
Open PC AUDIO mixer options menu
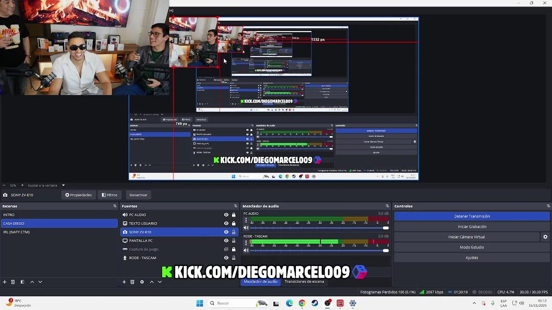[x=246, y=220]
